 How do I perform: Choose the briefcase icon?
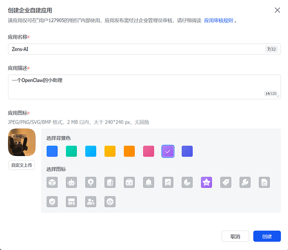click(x=129, y=182)
